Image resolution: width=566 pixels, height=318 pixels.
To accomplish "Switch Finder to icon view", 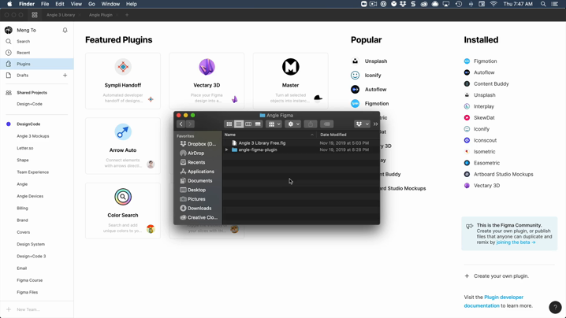I will (229, 124).
